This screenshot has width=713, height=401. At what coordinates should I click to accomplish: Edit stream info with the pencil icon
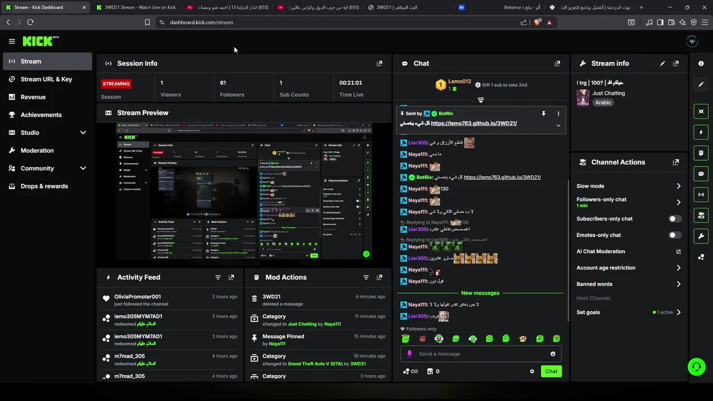[662, 63]
